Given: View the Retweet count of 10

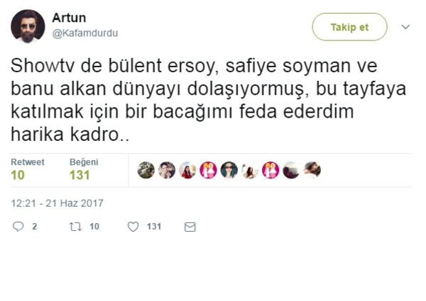Looking at the screenshot, I should [x=18, y=174].
